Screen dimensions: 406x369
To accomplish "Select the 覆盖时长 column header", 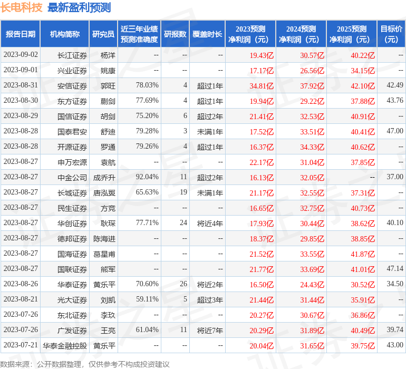I will coord(207,34).
